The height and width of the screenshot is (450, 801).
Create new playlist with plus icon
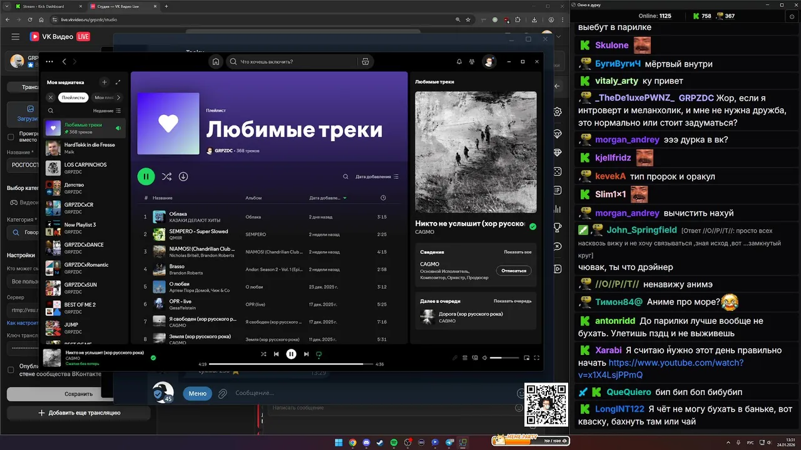[x=105, y=82]
